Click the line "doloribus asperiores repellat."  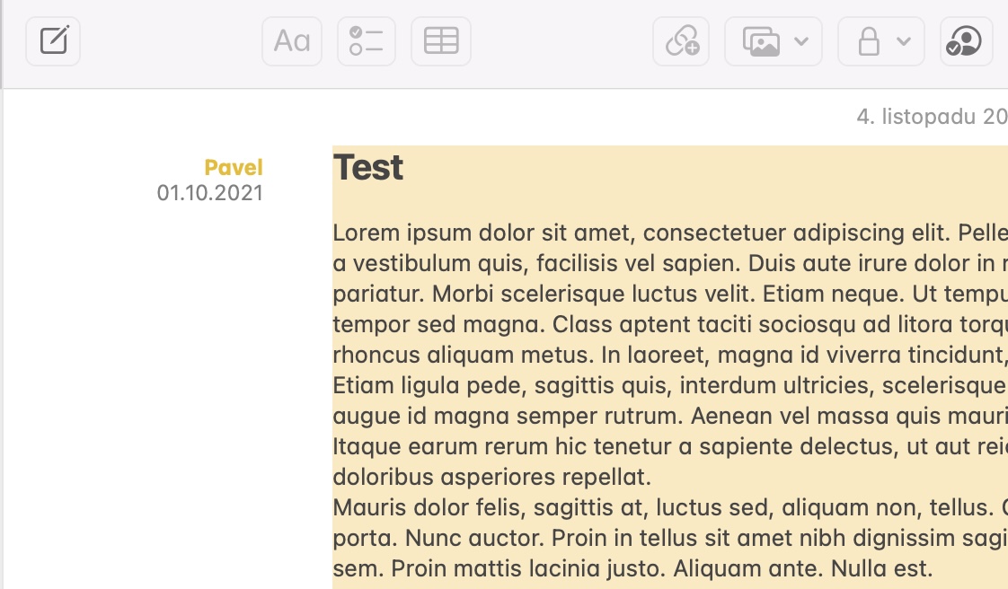(491, 477)
